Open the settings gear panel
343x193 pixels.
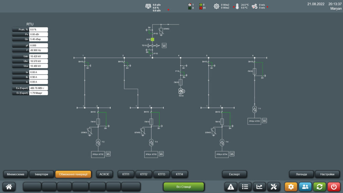pyautogui.click(x=291, y=187)
